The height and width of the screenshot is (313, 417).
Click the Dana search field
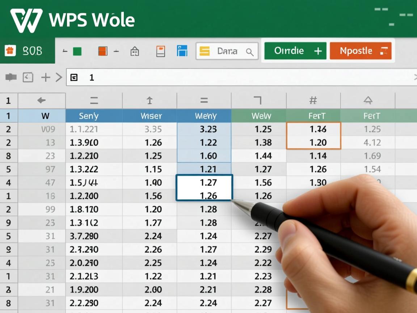[227, 51]
